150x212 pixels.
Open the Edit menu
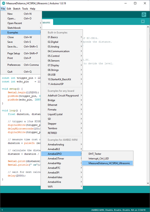point(9,9)
